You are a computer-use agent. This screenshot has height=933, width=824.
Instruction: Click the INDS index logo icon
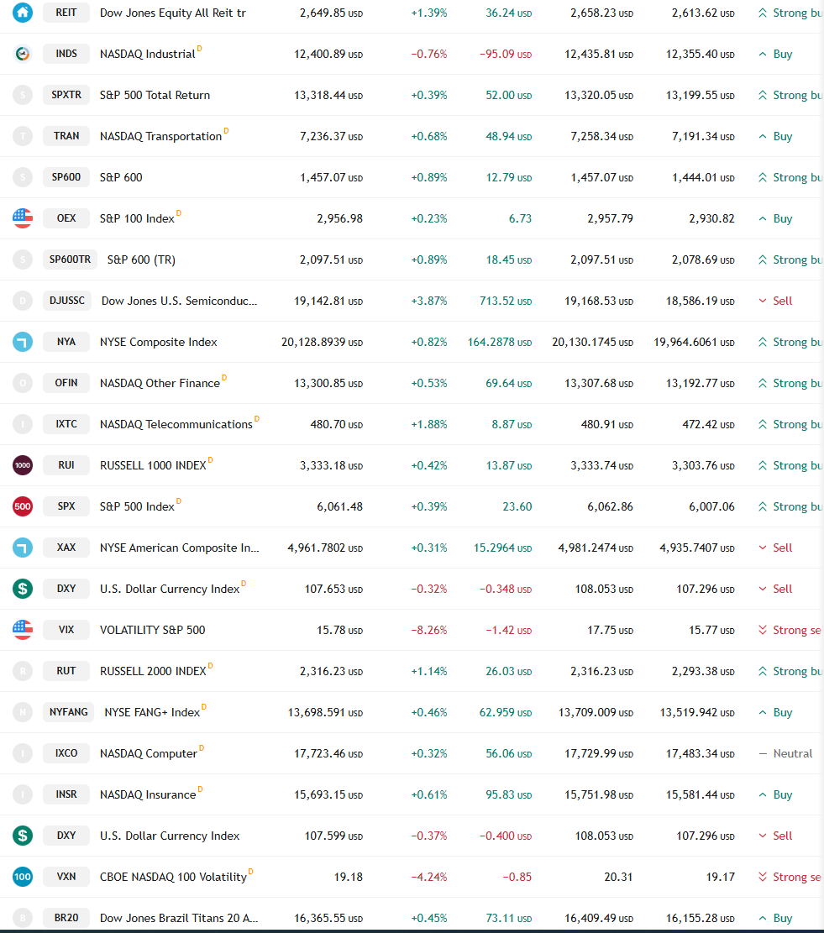tap(23, 54)
